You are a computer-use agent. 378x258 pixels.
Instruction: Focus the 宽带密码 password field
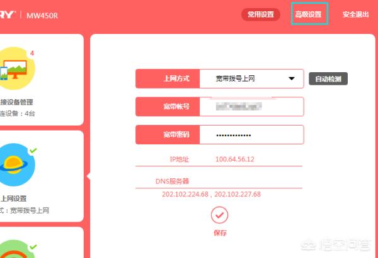tap(251, 135)
